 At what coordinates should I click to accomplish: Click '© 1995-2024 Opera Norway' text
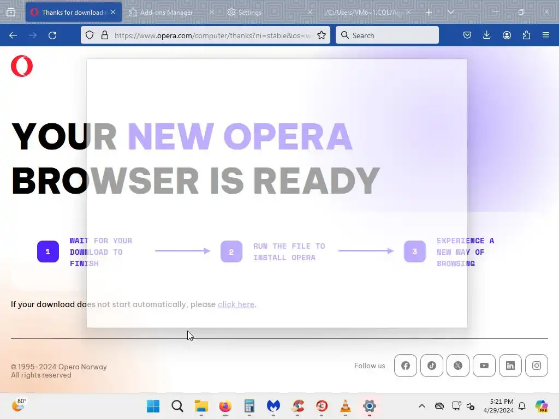click(x=59, y=367)
